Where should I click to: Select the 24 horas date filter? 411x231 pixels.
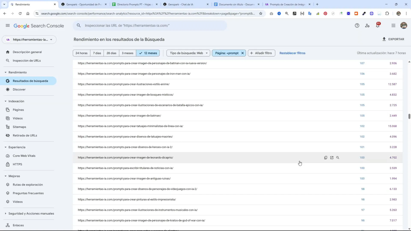[81, 53]
